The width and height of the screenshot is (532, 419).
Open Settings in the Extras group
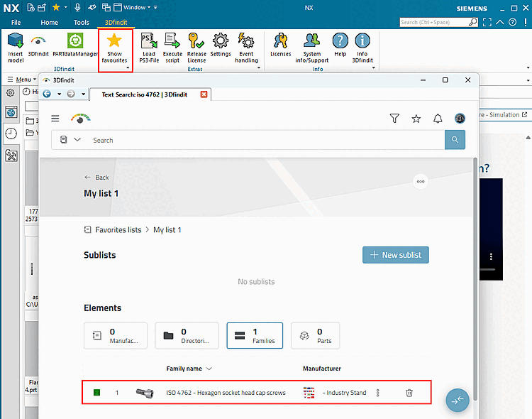point(221,45)
